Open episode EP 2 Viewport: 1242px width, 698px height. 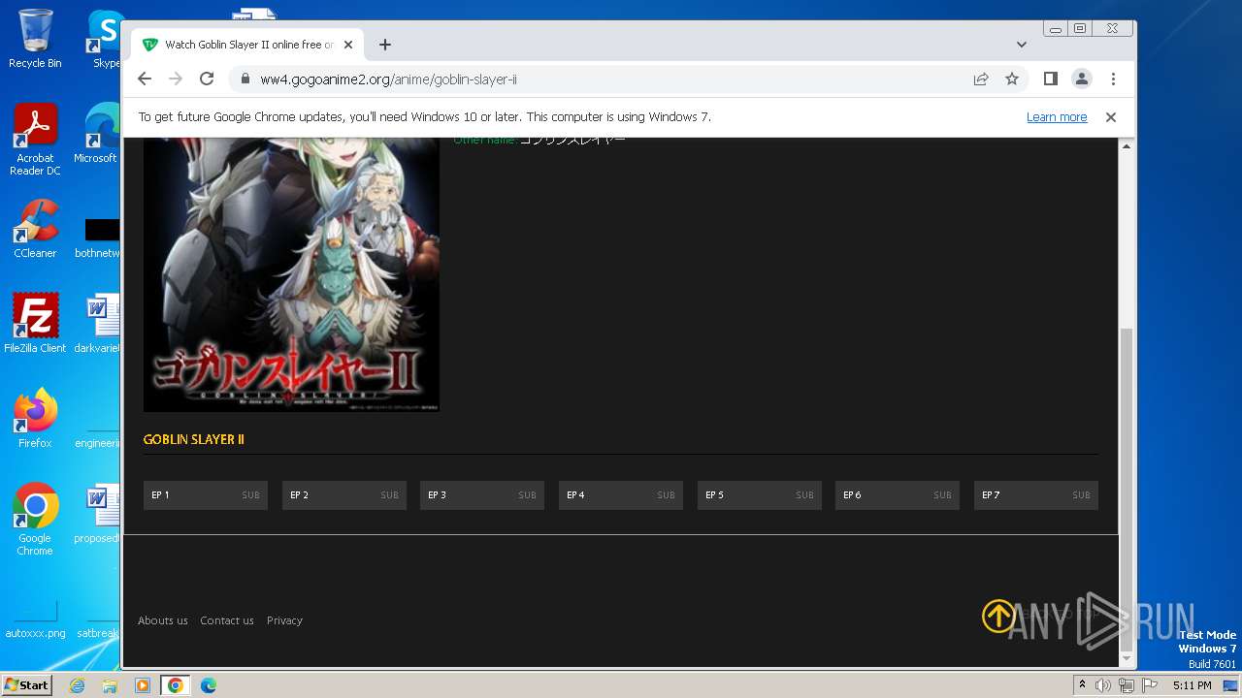pos(343,495)
